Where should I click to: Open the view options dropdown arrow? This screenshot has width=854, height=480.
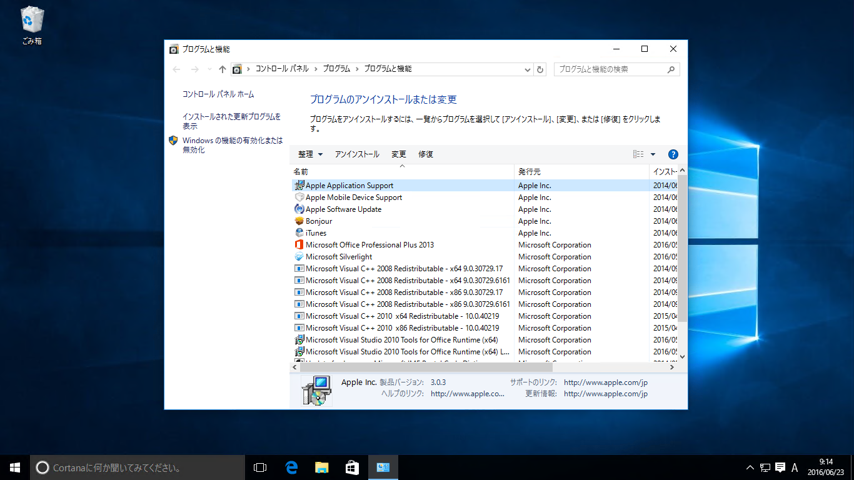(x=653, y=154)
